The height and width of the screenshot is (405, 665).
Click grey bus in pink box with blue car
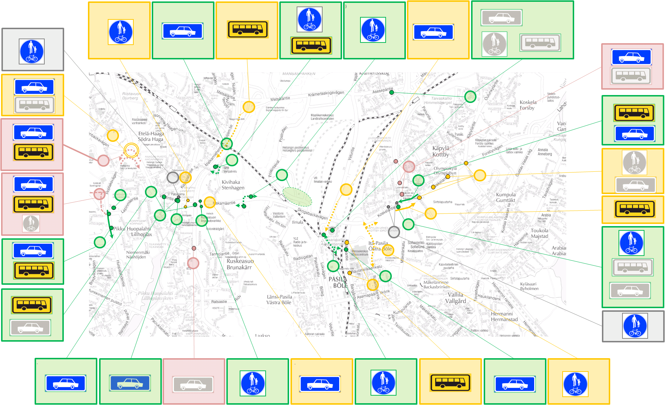click(631, 76)
